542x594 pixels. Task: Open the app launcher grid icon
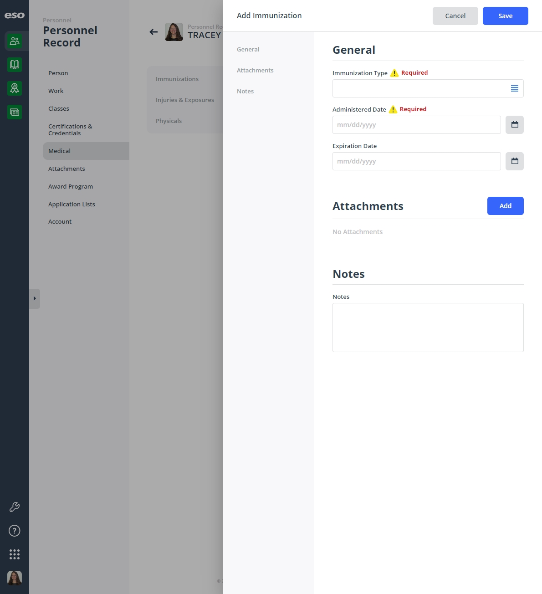point(15,554)
